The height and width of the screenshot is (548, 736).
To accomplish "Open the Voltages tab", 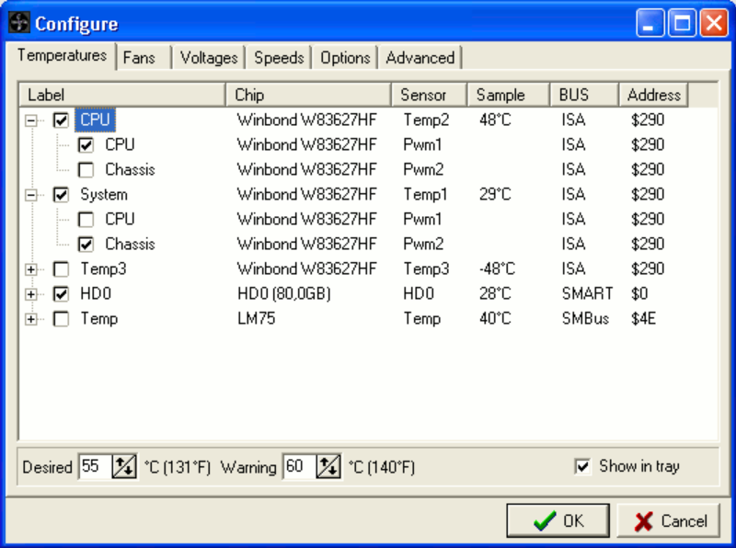I will [209, 57].
